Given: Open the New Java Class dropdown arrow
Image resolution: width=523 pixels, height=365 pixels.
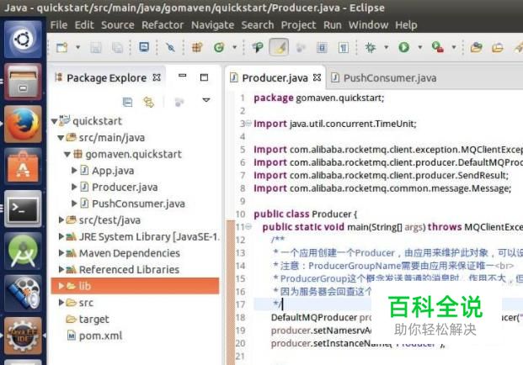Looking at the screenshot, I should point(234,47).
